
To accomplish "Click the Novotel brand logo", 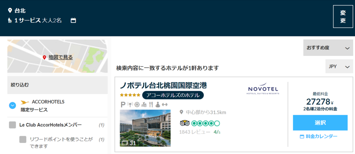I will click(263, 89).
